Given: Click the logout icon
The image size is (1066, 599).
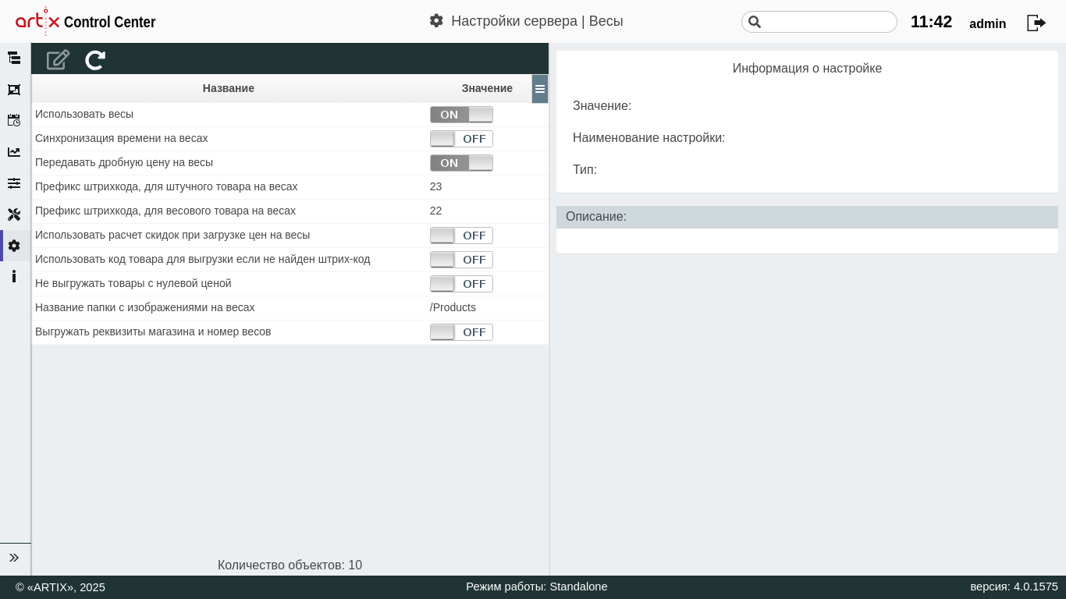Looking at the screenshot, I should coord(1036,23).
